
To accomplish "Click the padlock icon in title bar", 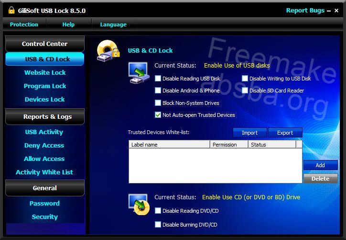I will pos(11,10).
